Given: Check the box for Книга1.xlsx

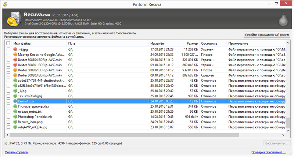Looking at the screenshot, I should (x=8, y=101).
